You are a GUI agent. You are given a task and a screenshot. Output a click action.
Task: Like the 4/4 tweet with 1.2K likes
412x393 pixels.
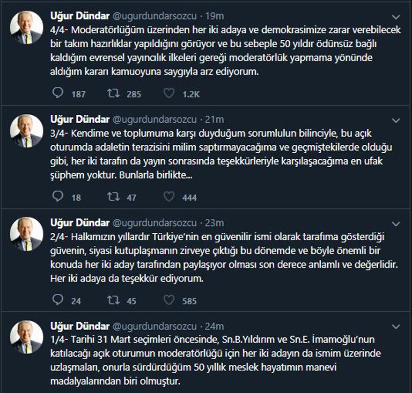(169, 93)
